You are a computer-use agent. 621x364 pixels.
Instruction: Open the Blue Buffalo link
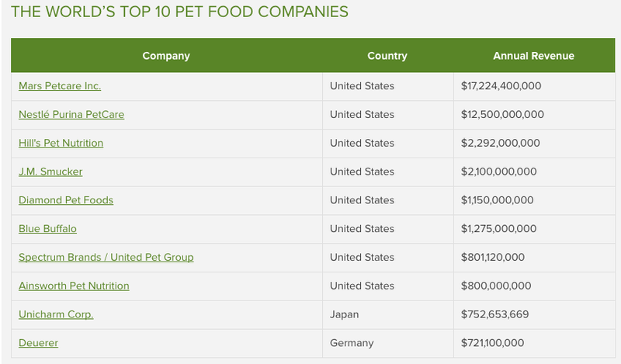click(47, 228)
